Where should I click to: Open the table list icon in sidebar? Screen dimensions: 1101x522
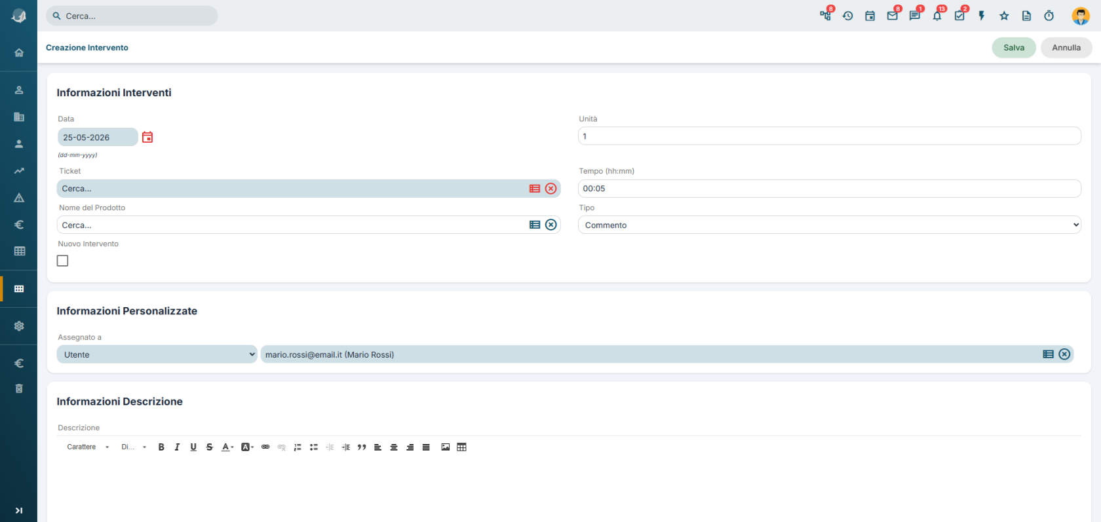(19, 251)
